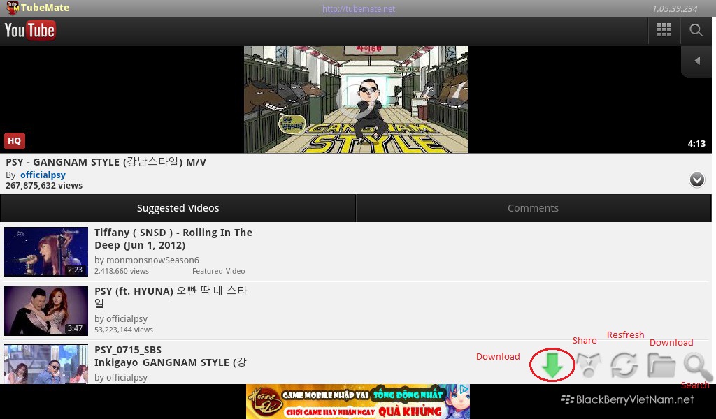
Task: Click the YouTube search icon in header
Action: (x=696, y=30)
